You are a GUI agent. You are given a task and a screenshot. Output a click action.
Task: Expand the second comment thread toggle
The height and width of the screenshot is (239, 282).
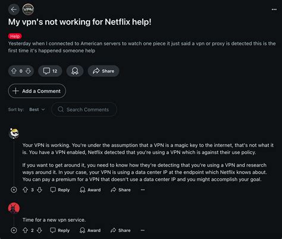click(14, 230)
